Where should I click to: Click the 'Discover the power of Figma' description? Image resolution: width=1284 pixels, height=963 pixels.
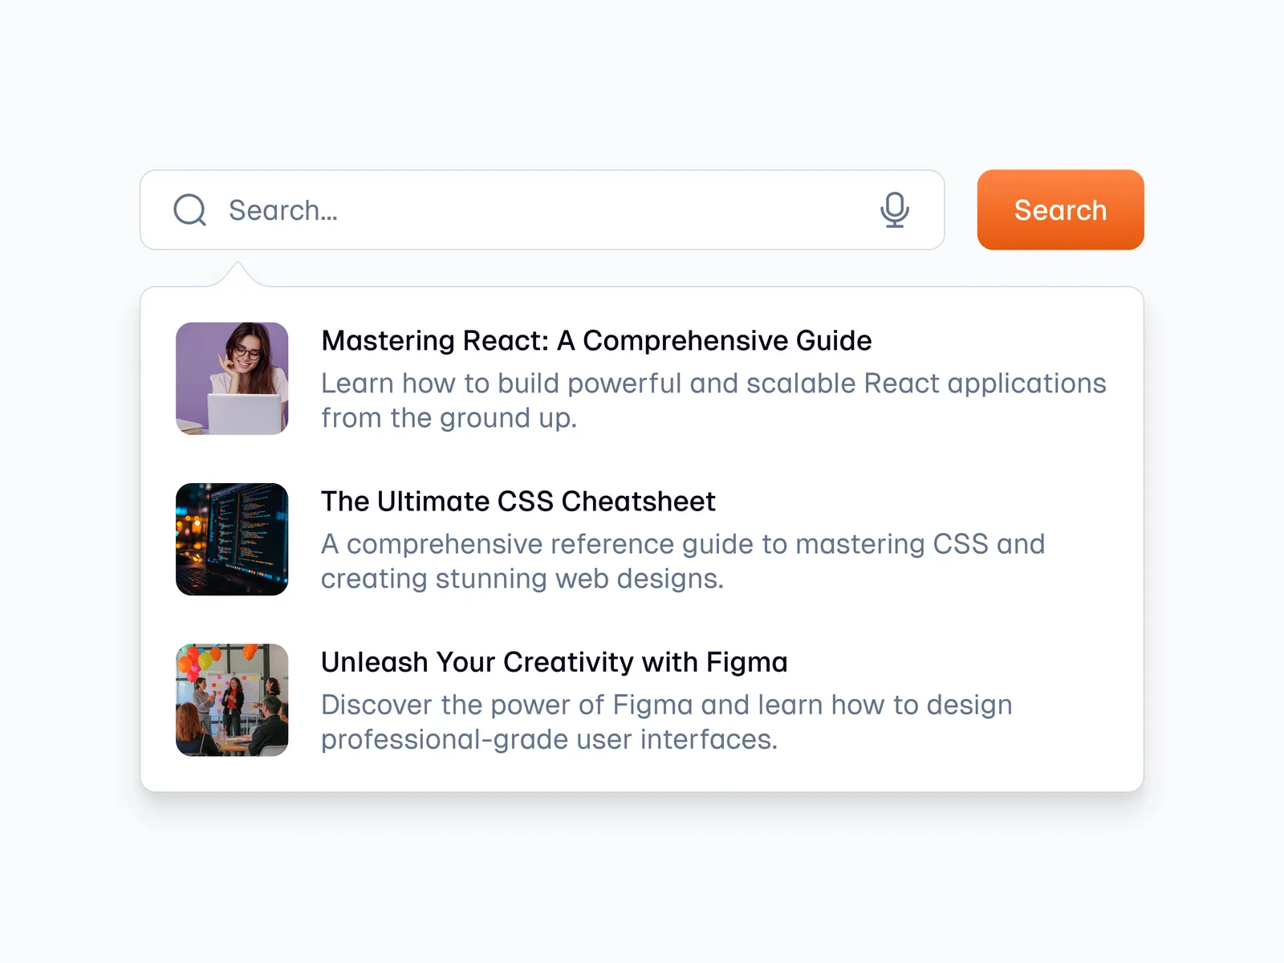click(x=666, y=705)
